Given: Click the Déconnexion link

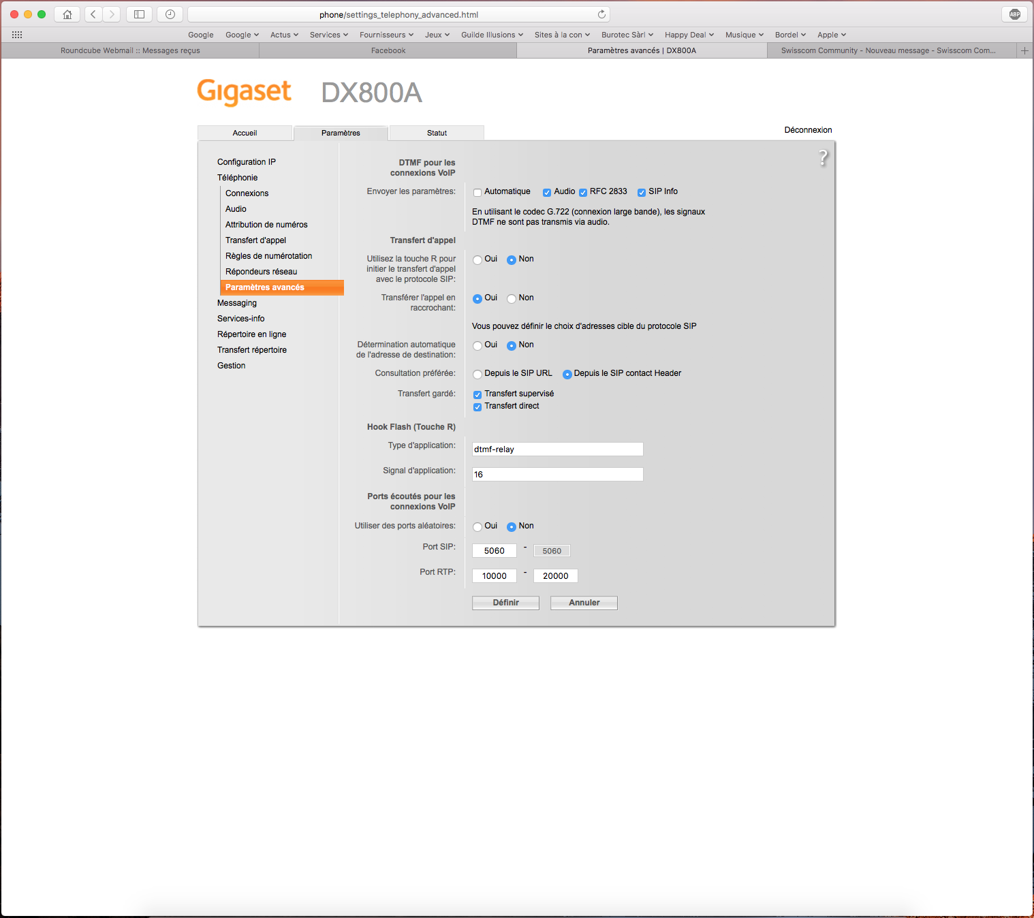Looking at the screenshot, I should coord(808,130).
